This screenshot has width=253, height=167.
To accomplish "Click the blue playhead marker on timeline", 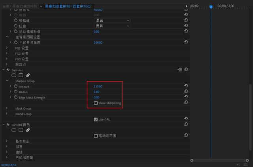I will point(211,7).
